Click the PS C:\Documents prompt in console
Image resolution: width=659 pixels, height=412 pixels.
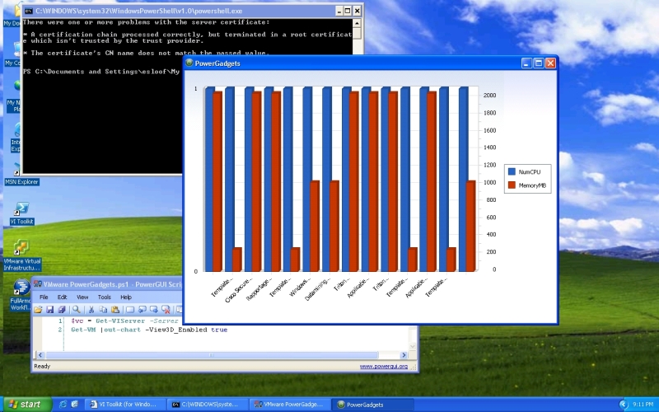pos(101,72)
